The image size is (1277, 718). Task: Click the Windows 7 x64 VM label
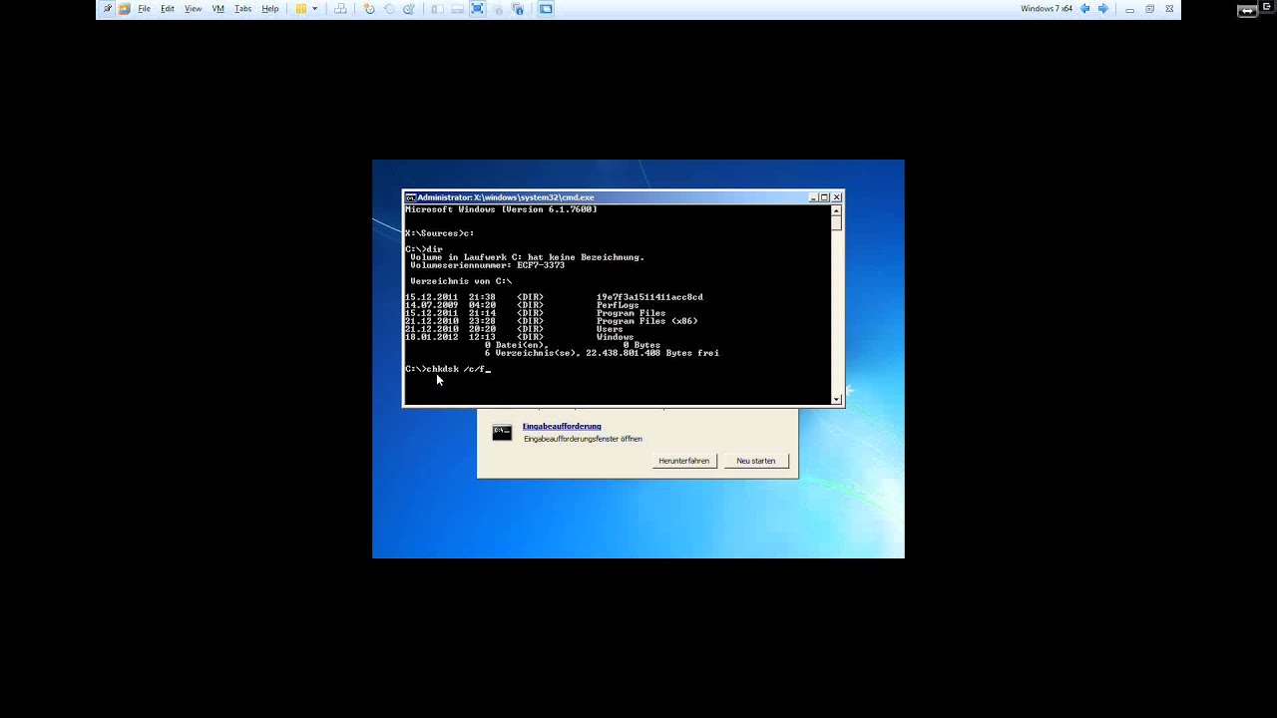(1047, 9)
